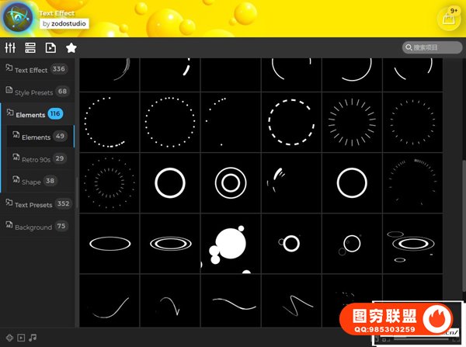The image size is (466, 347).
Task: Click the Text Effect pack logo
Action: click(x=18, y=17)
